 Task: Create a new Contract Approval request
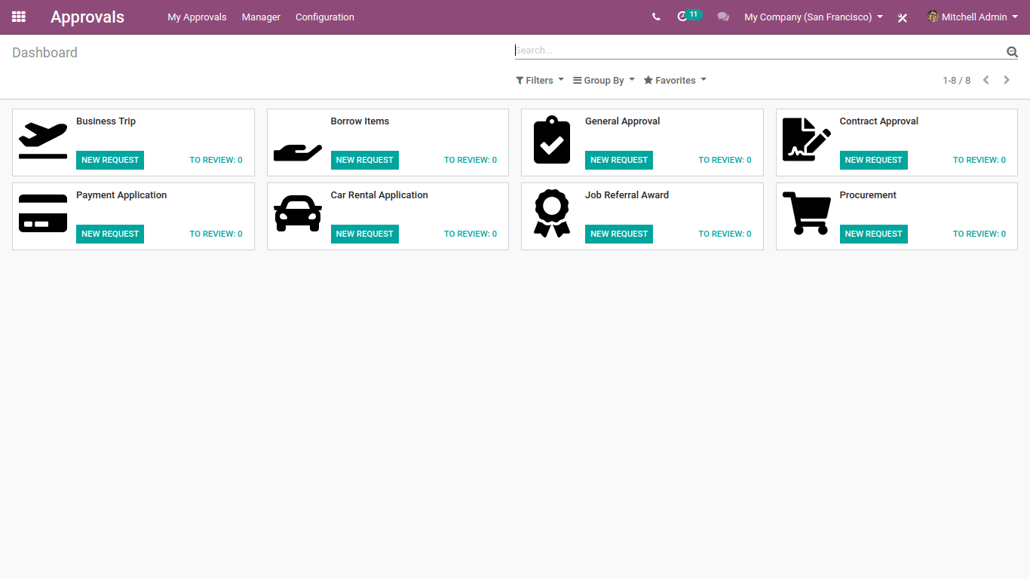(873, 160)
